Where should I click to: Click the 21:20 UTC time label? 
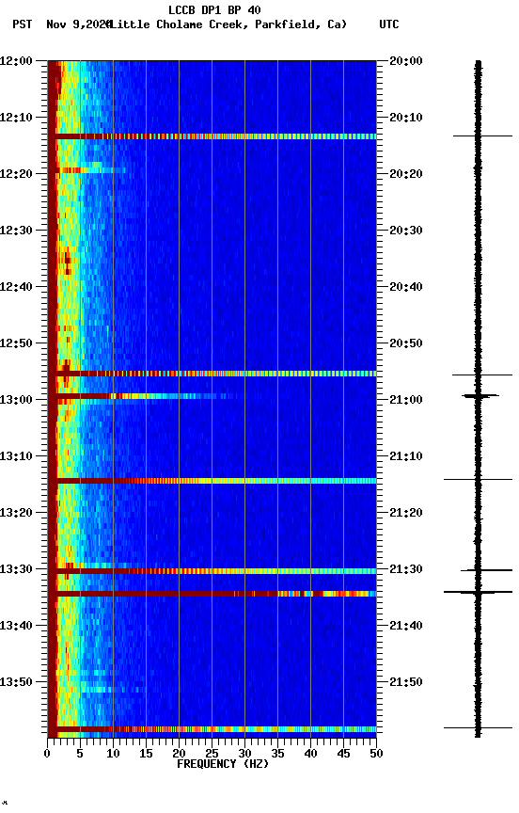406,513
